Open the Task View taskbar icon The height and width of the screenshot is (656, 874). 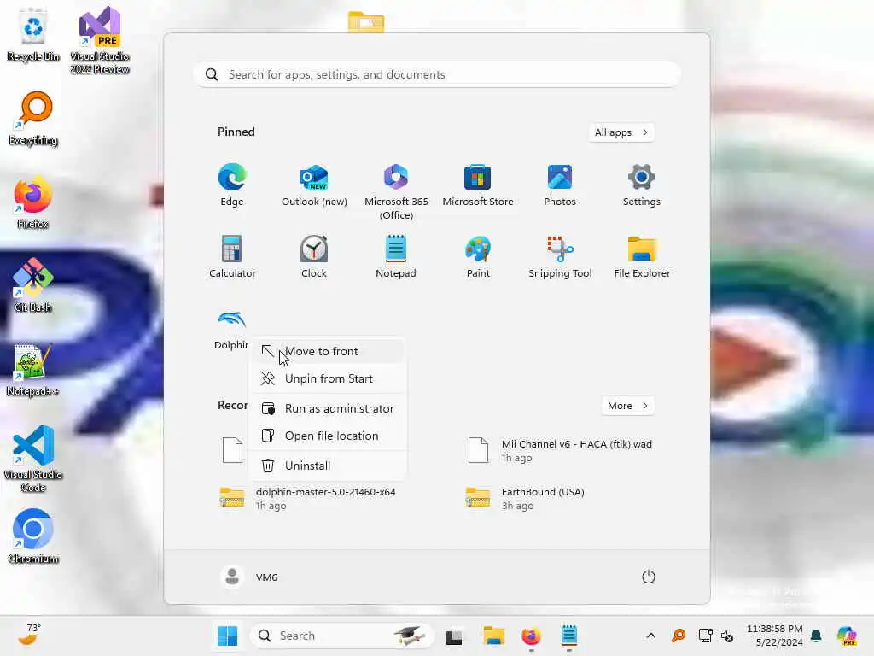pos(454,636)
